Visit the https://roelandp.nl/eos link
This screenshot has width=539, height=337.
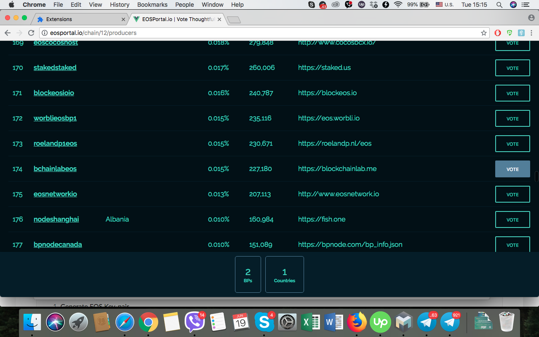click(x=335, y=143)
